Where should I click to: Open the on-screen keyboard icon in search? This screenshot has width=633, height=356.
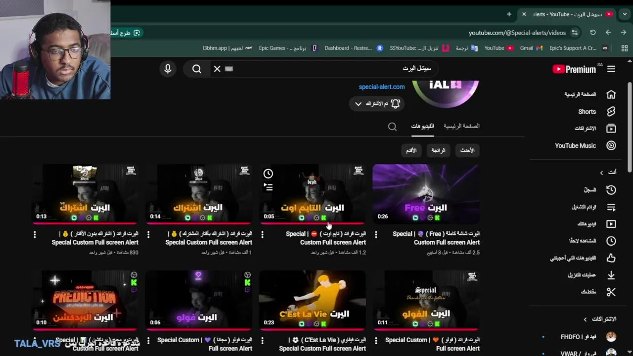228,69
